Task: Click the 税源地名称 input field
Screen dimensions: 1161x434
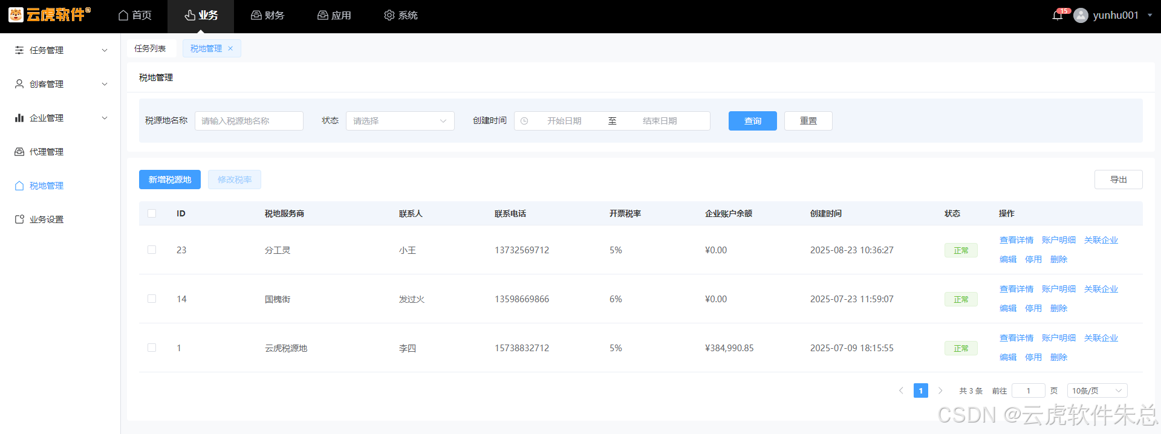Action: 249,121
